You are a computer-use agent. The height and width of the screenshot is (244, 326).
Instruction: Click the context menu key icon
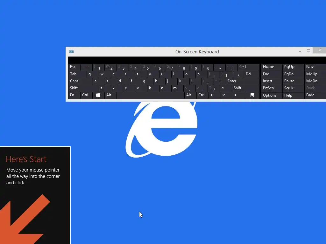(252, 95)
